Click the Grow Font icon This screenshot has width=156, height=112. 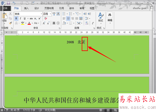pyautogui.click(x=44, y=23)
